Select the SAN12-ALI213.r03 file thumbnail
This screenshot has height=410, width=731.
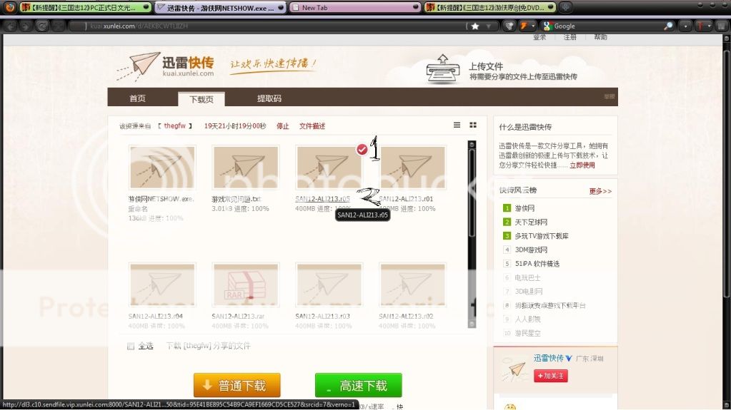(x=329, y=285)
